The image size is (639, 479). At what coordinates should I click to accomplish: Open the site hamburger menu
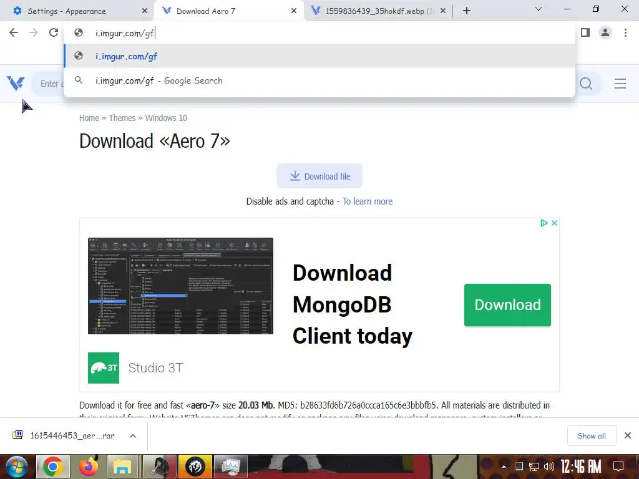(x=620, y=84)
